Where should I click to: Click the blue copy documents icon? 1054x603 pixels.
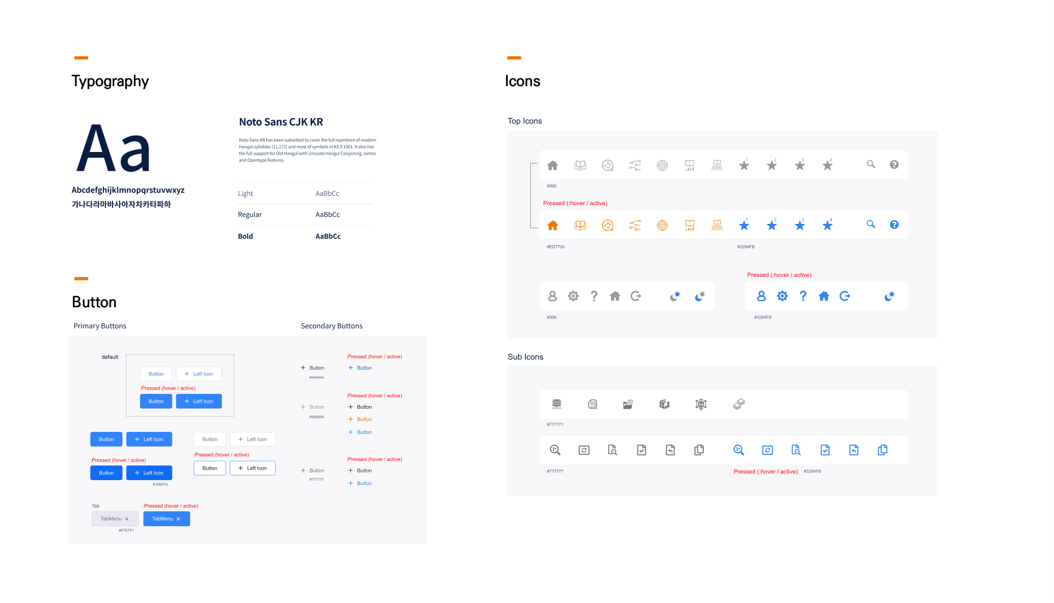[x=882, y=450]
